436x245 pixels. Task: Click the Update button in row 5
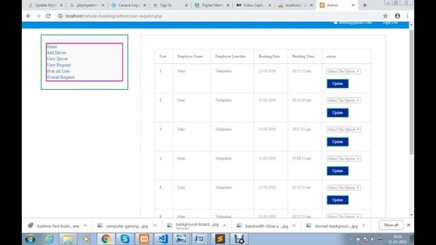[338, 200]
